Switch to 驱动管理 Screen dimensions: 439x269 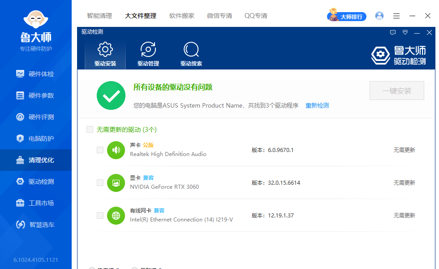pyautogui.click(x=148, y=53)
